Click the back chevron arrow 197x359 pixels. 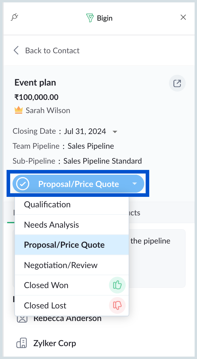[x=16, y=50]
